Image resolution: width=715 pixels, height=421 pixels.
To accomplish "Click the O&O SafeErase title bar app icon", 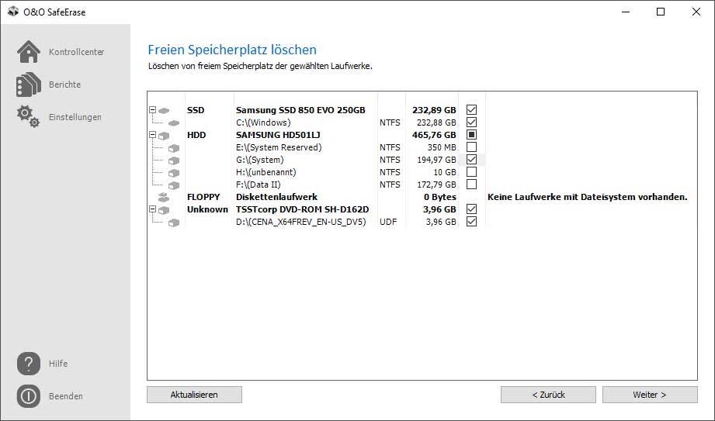I will tap(13, 12).
